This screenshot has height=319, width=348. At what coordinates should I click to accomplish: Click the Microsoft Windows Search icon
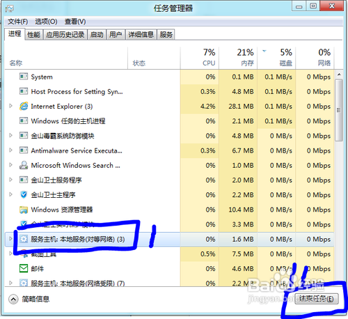point(24,165)
